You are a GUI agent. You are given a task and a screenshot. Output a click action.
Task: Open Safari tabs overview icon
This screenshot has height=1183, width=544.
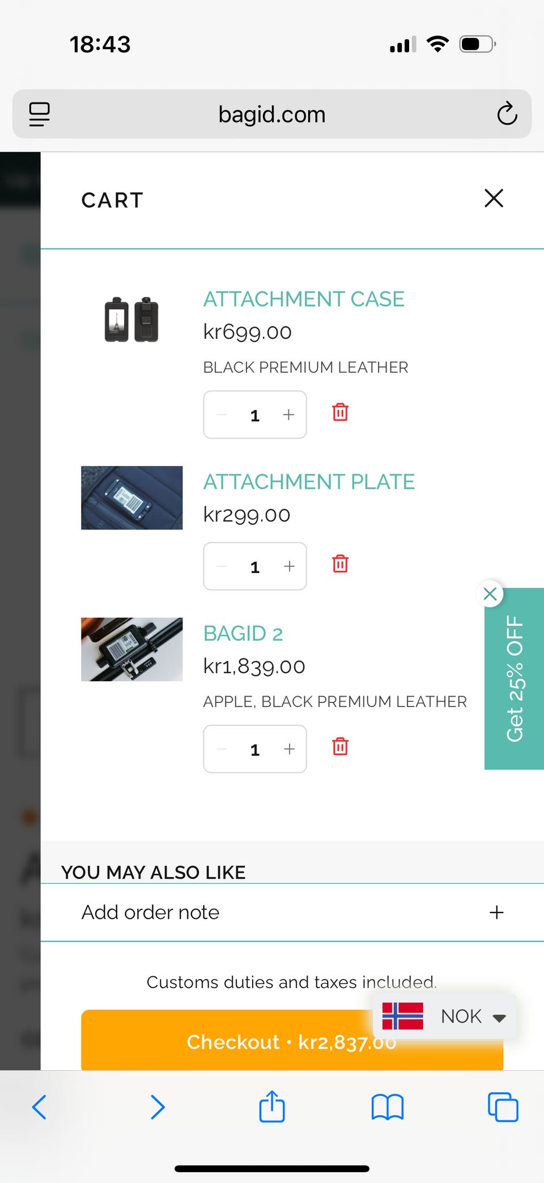pyautogui.click(x=503, y=1107)
